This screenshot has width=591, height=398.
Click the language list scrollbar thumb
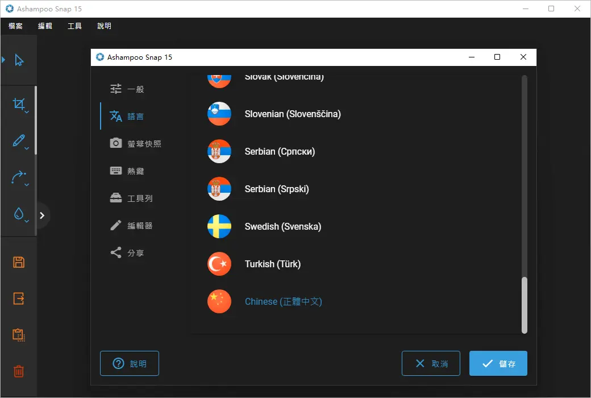click(525, 305)
